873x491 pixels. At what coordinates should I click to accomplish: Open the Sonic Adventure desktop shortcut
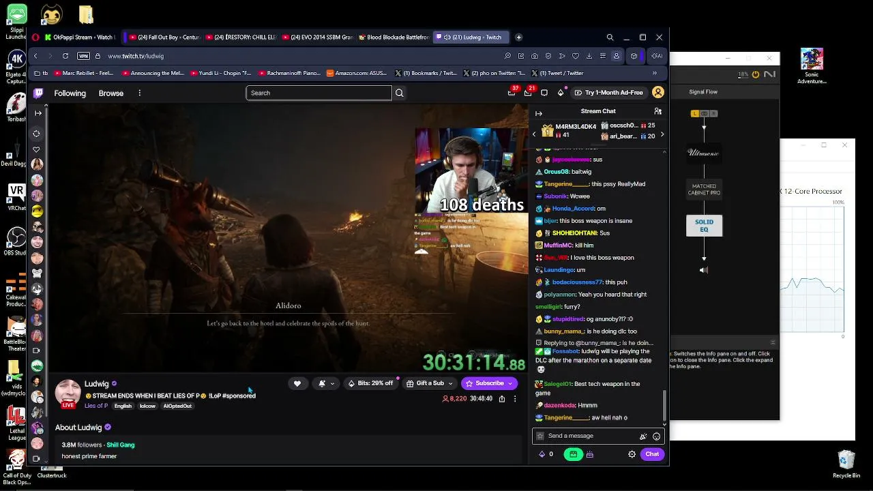(x=812, y=65)
